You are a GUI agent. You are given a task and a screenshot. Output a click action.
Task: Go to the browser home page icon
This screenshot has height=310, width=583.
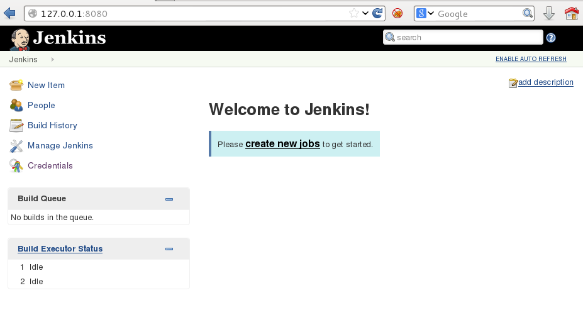click(571, 13)
